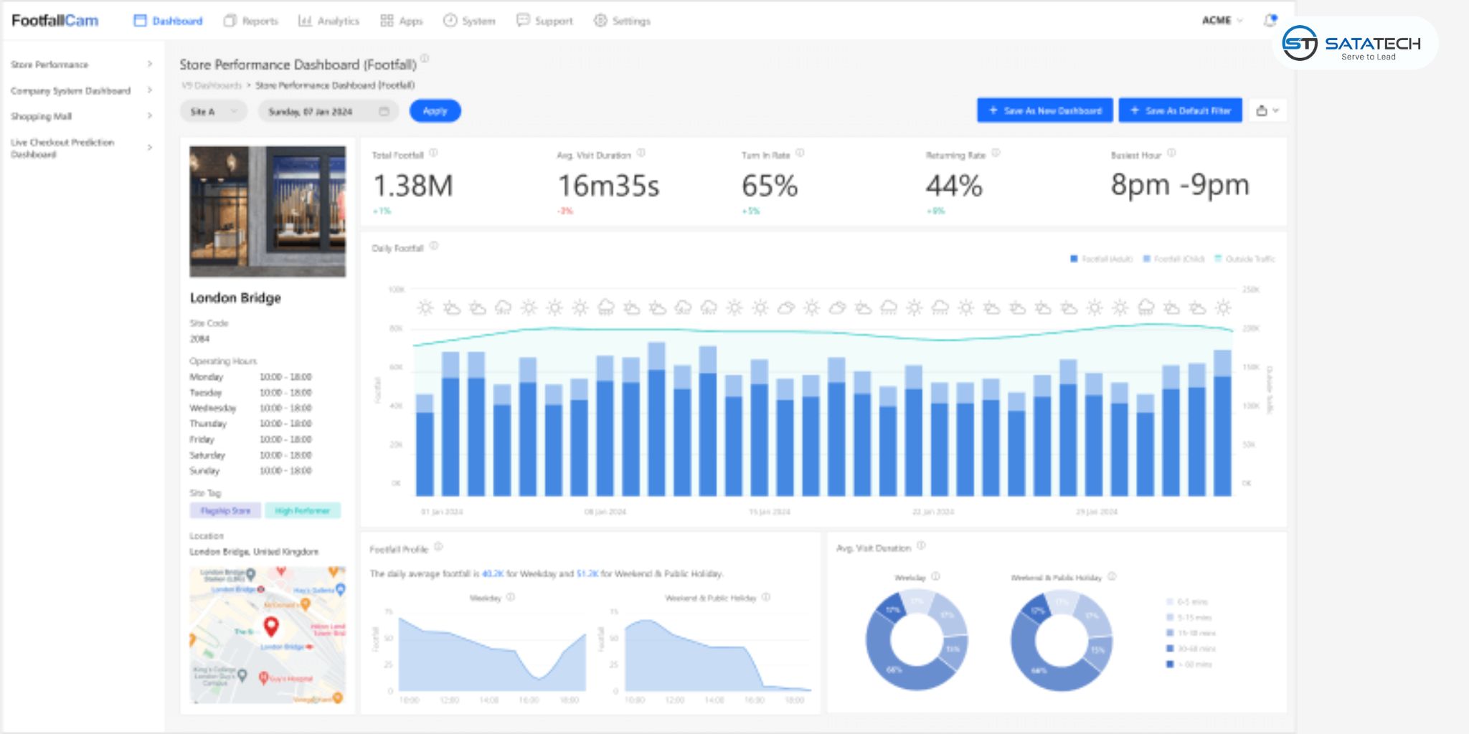Click info icon beside Returning Rate

(x=996, y=153)
